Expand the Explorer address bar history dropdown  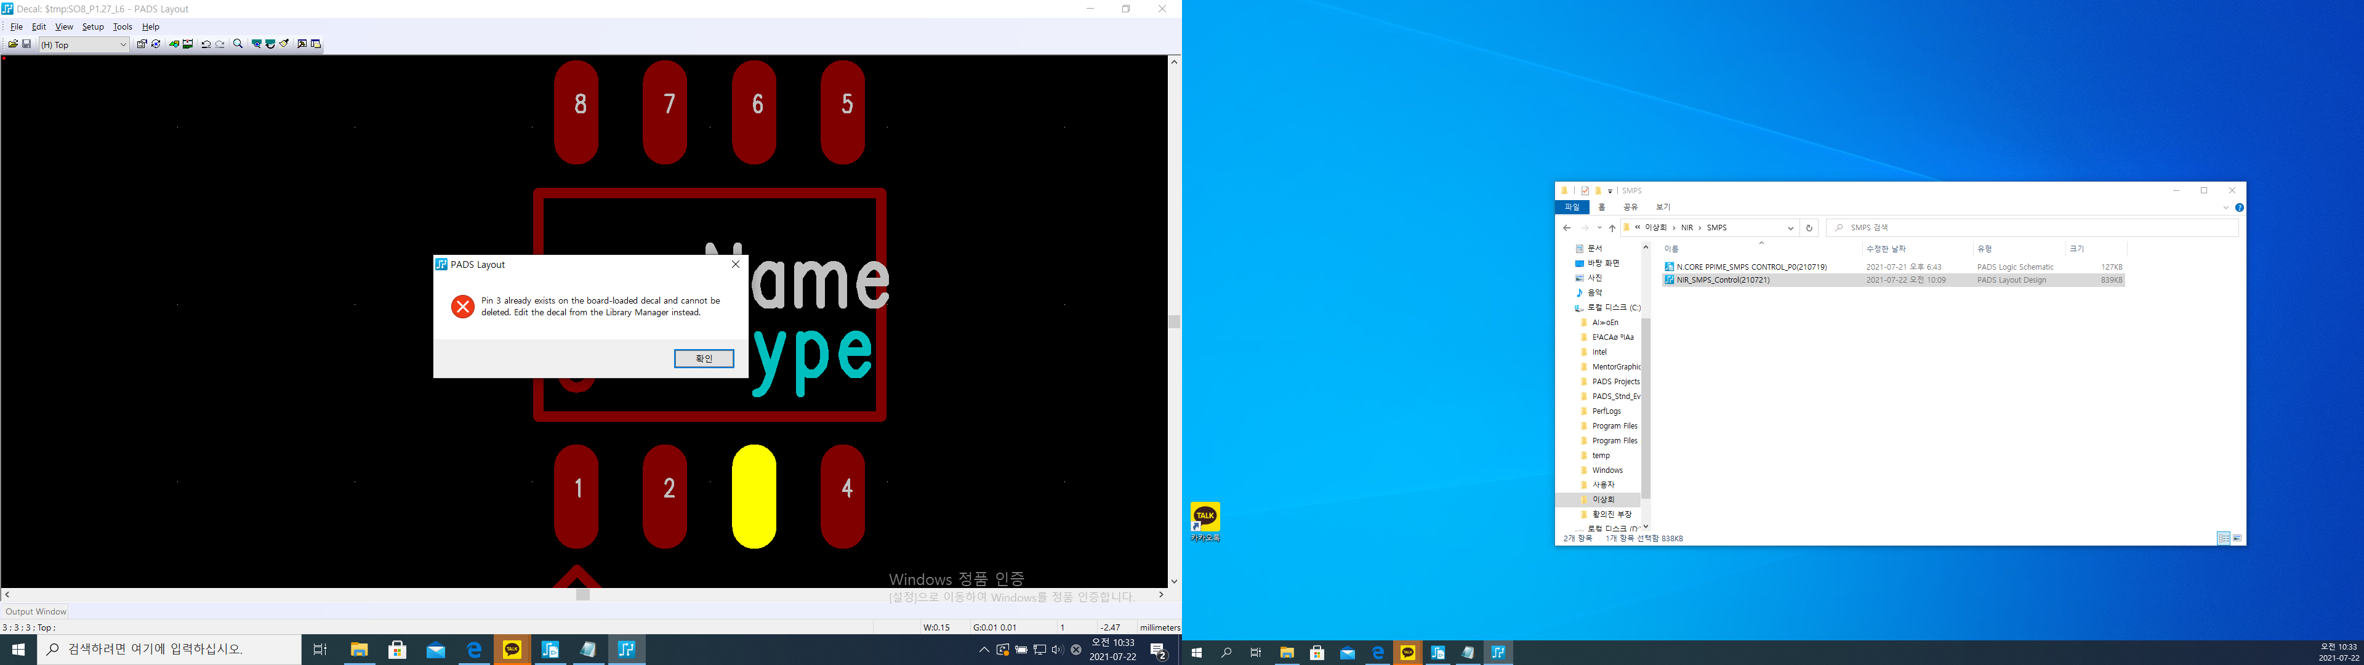pyautogui.click(x=1790, y=228)
